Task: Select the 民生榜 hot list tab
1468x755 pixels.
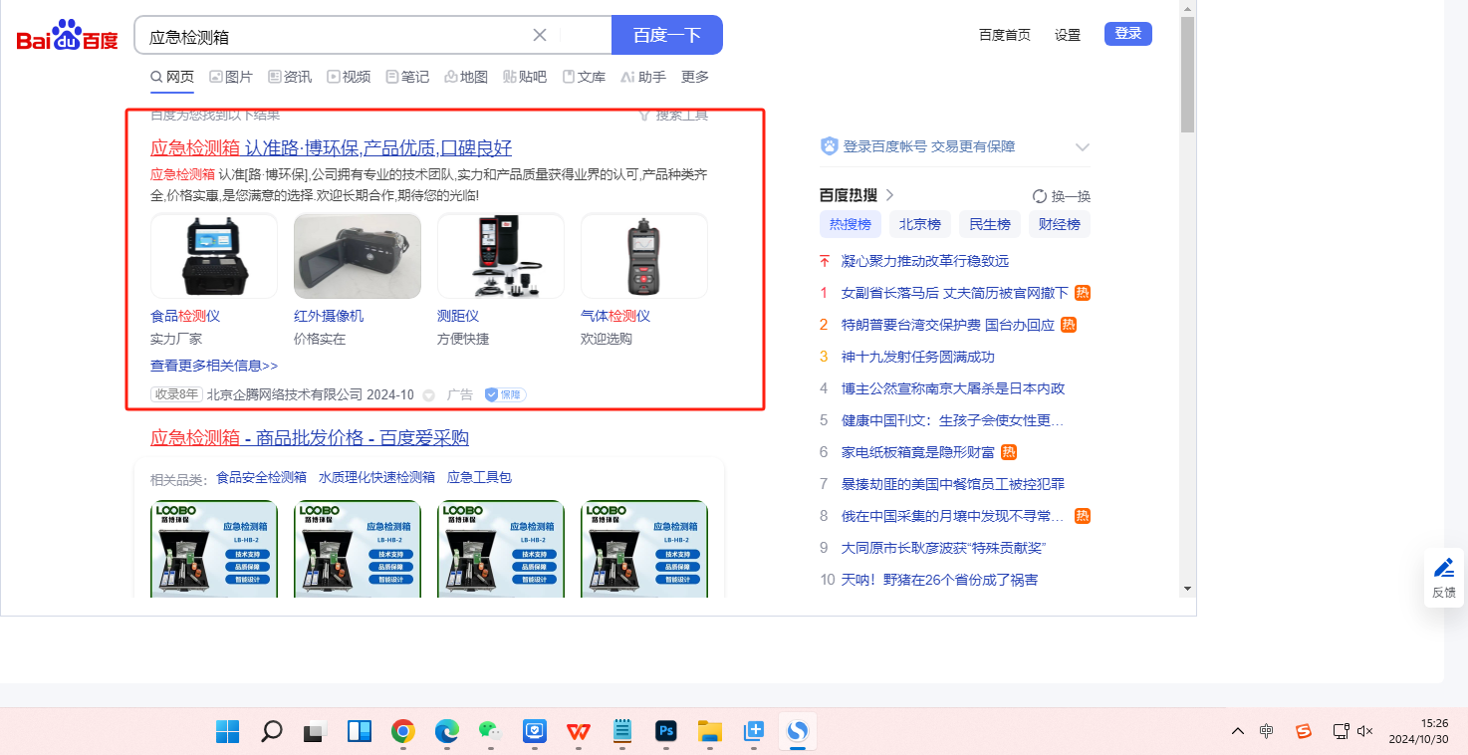Action: [990, 224]
